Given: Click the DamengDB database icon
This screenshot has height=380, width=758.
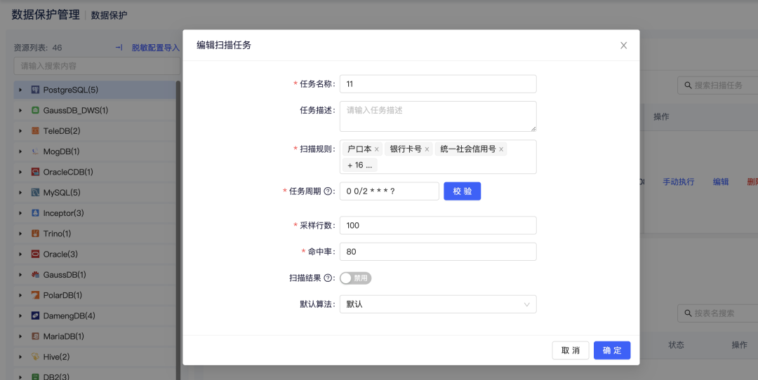Looking at the screenshot, I should (x=35, y=315).
